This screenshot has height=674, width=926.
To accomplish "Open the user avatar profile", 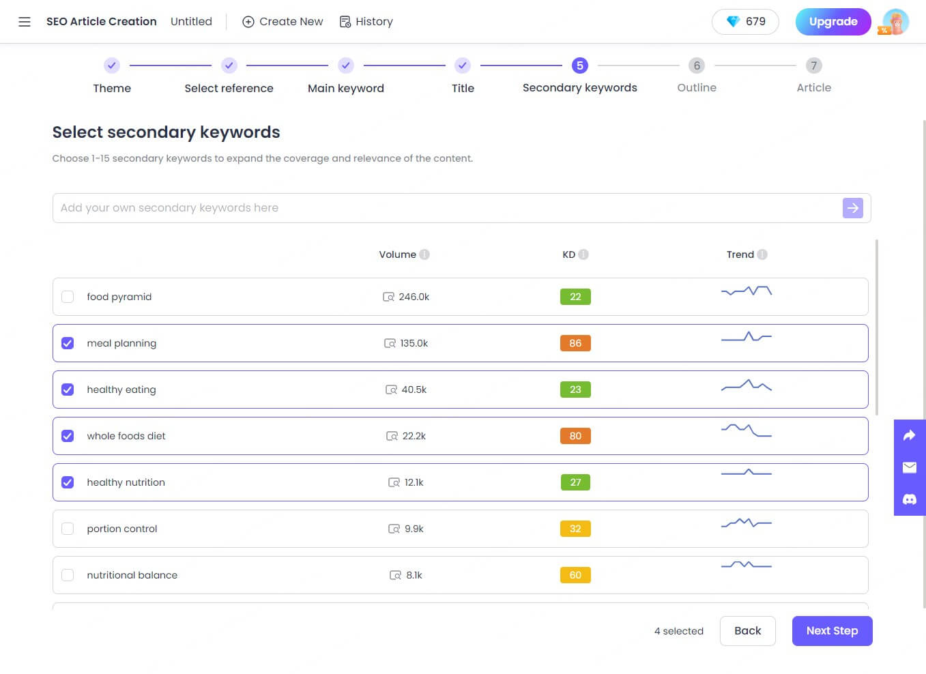I will pyautogui.click(x=895, y=22).
